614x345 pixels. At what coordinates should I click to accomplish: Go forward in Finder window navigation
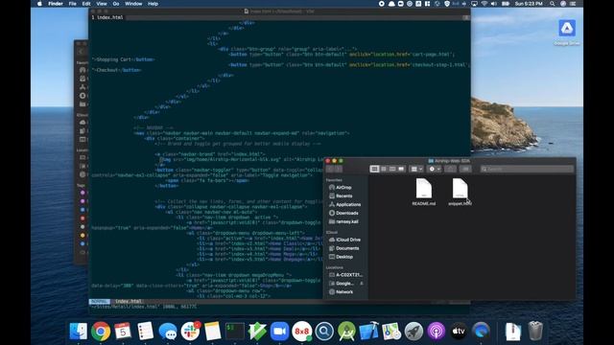[339, 169]
